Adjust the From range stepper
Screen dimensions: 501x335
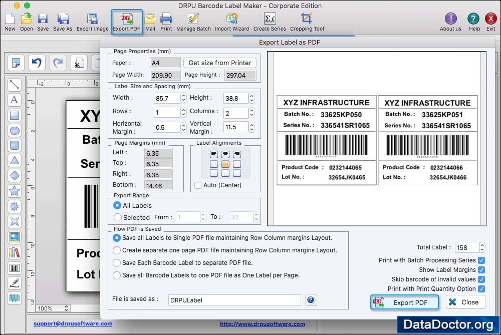203,217
